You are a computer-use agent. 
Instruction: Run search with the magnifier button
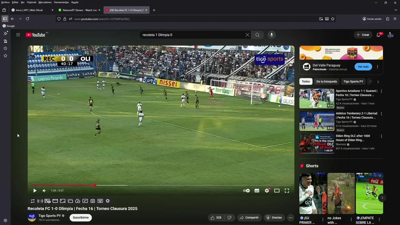click(257, 35)
